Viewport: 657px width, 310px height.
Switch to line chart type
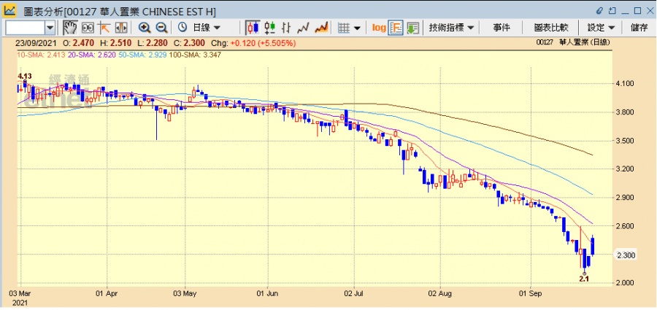coord(304,28)
